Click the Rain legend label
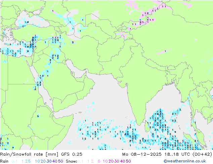Image resolution: width=213 pixels, height=164 pixels. coord(4,161)
